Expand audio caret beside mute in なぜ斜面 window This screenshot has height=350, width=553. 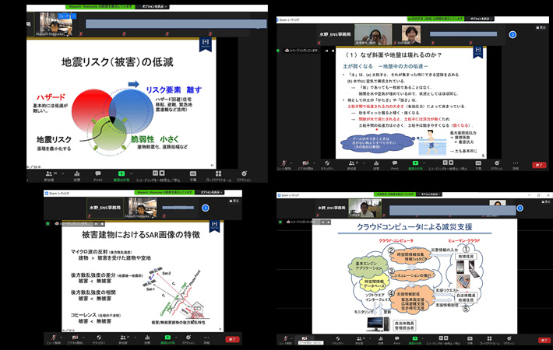pos(291,163)
